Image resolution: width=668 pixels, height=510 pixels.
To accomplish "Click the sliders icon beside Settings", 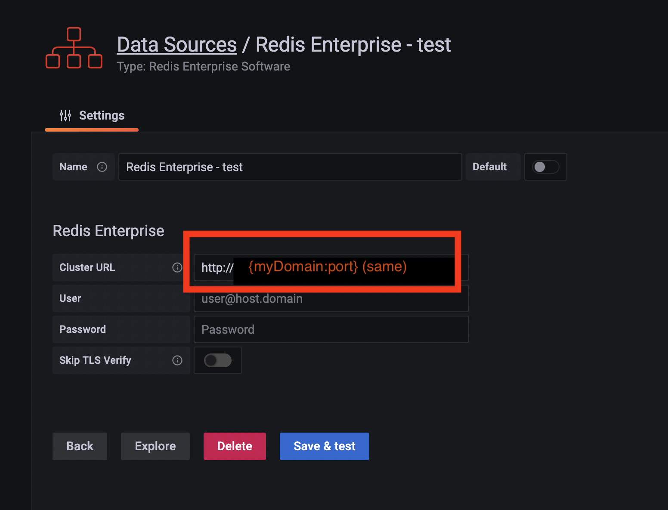I will coord(65,115).
